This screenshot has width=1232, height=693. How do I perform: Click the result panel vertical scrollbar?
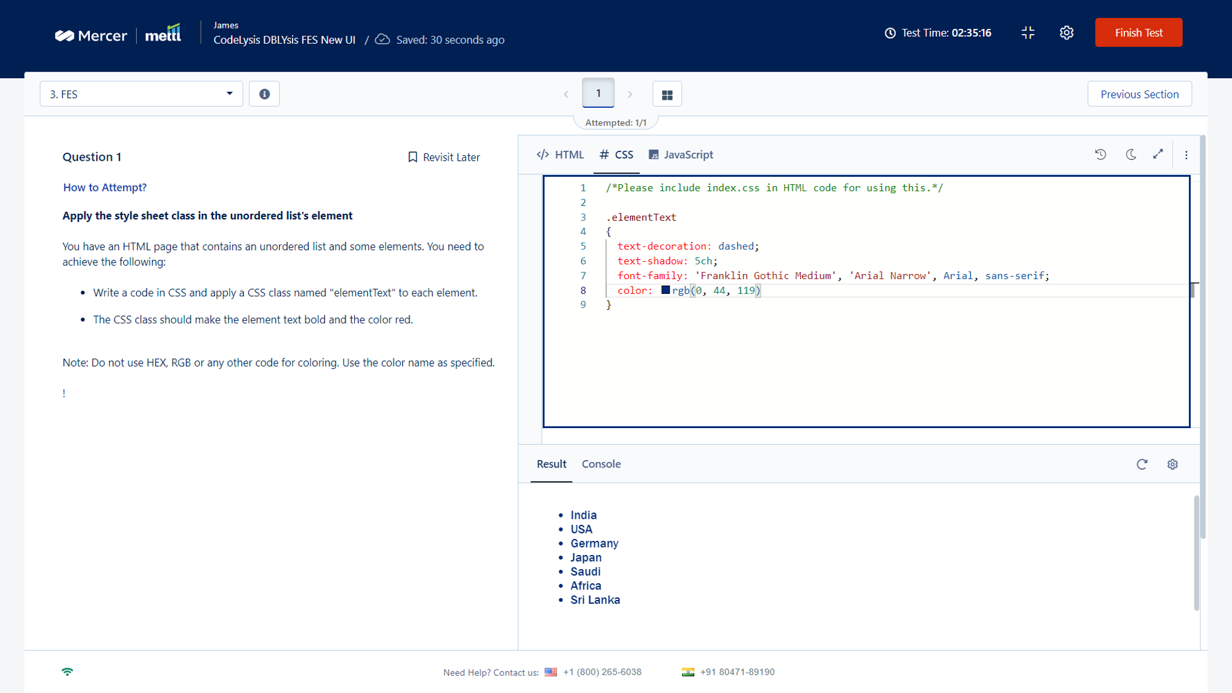[1196, 553]
